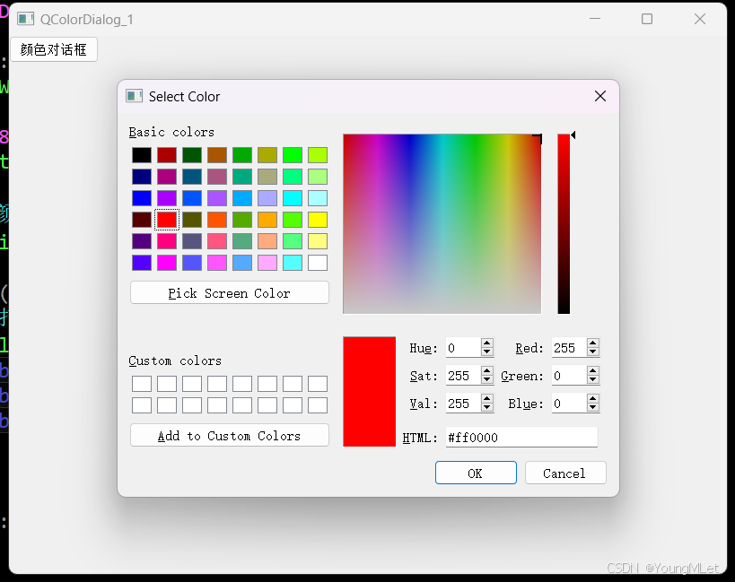Decrease Green with its down arrow

tap(593, 379)
